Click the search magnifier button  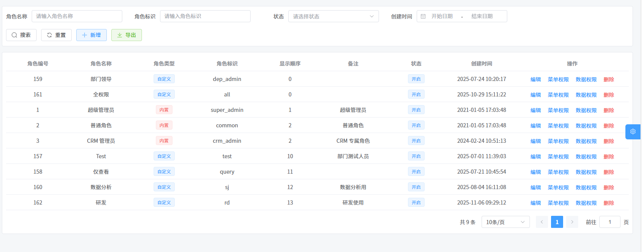(21, 35)
